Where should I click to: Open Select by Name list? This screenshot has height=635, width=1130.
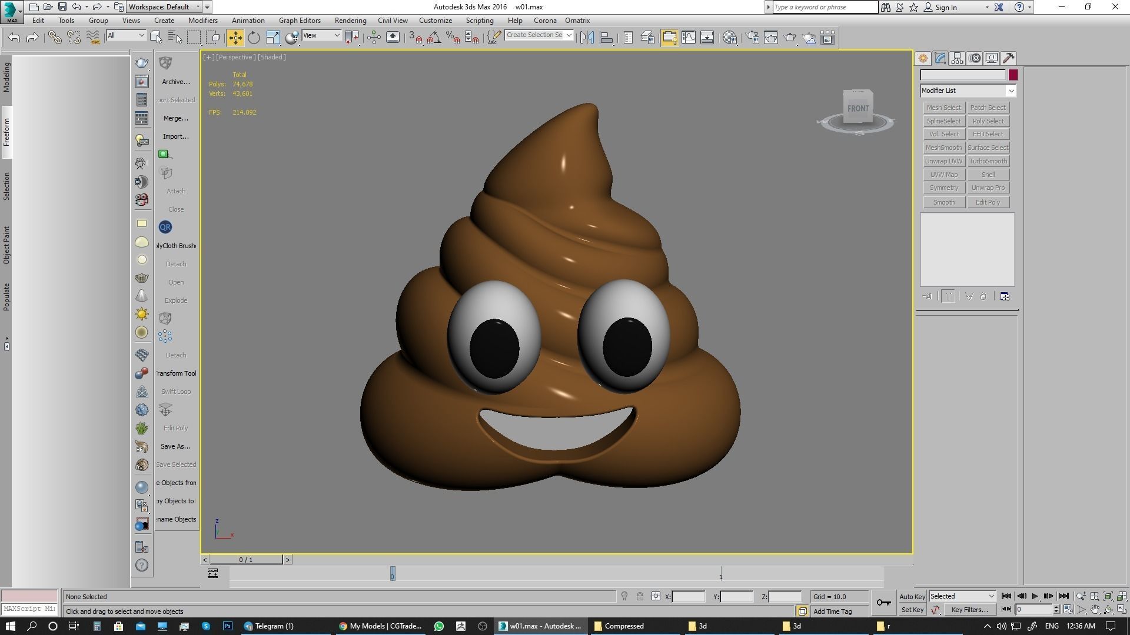(175, 38)
